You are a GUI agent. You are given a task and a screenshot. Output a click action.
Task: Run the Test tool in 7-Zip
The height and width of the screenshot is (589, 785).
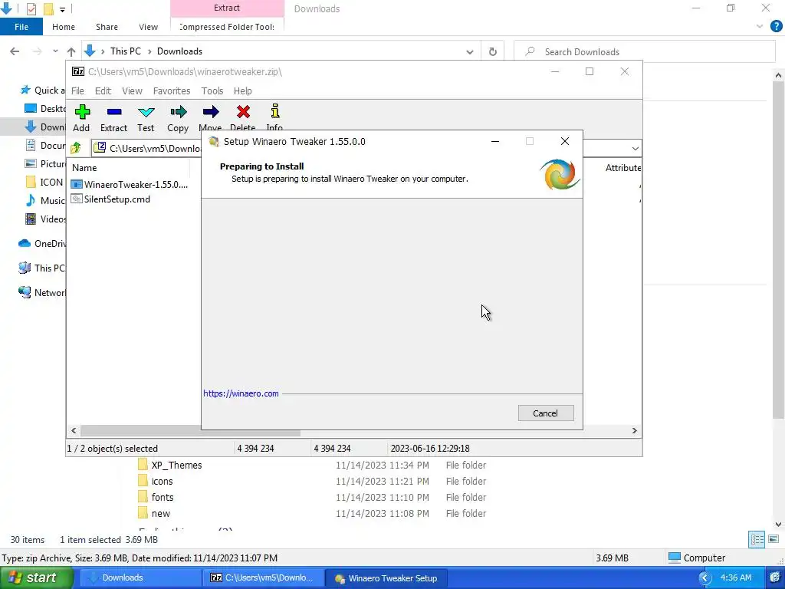pyautogui.click(x=146, y=118)
